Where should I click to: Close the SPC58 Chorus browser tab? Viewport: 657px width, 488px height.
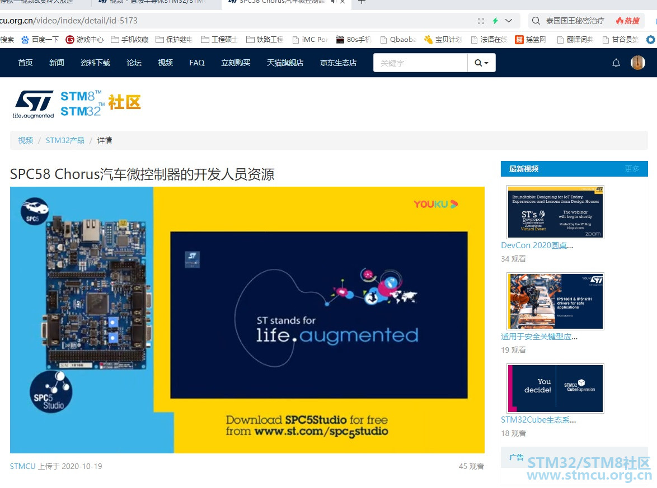coord(342,2)
